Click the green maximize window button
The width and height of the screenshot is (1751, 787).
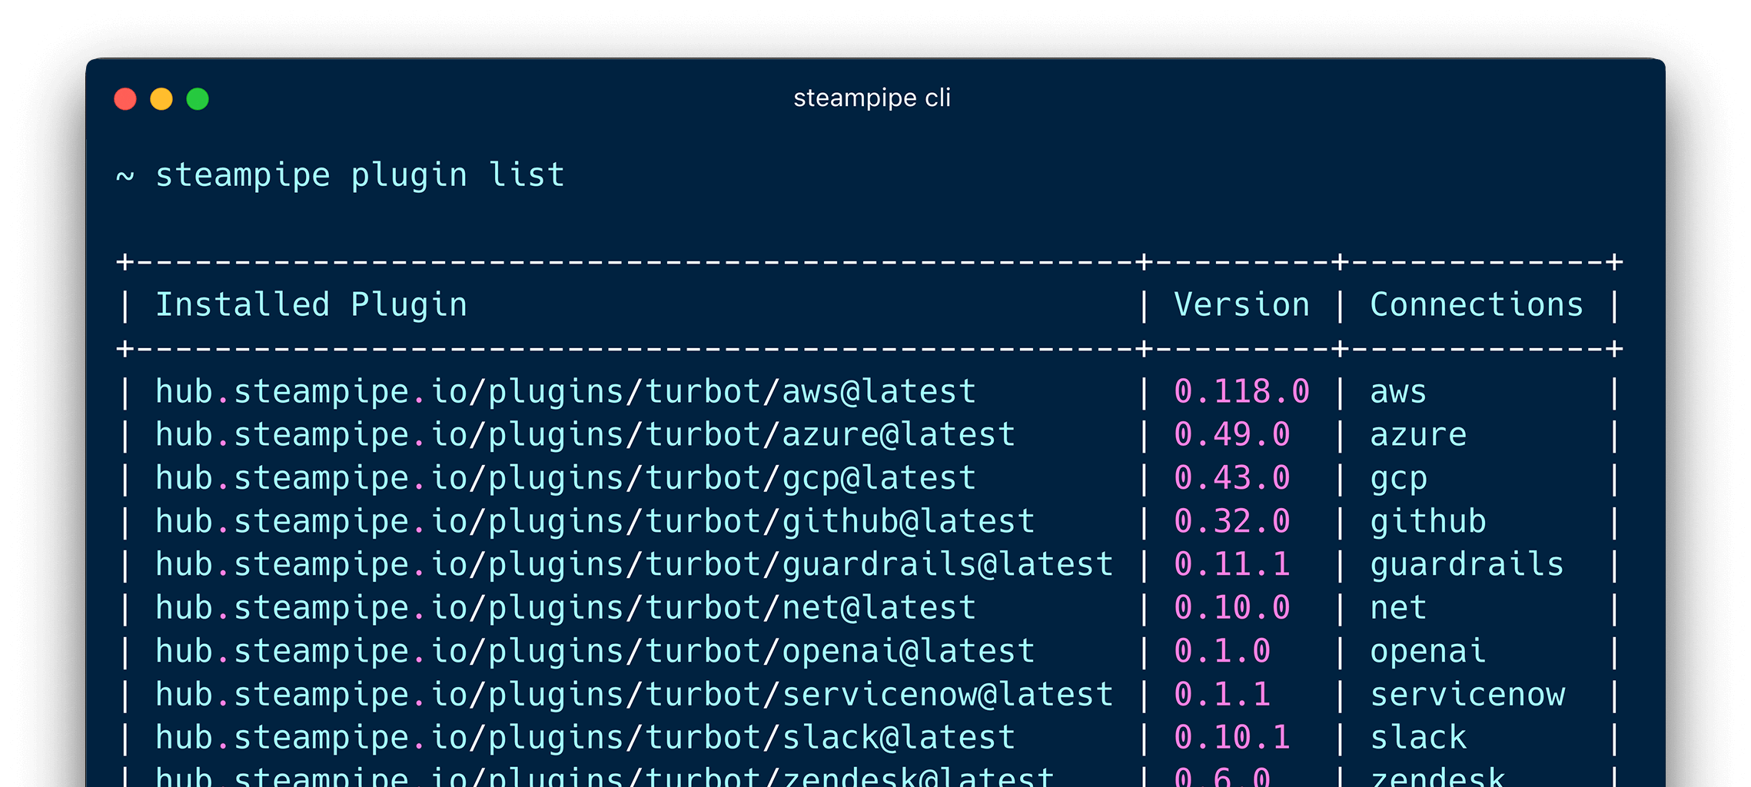tap(198, 99)
